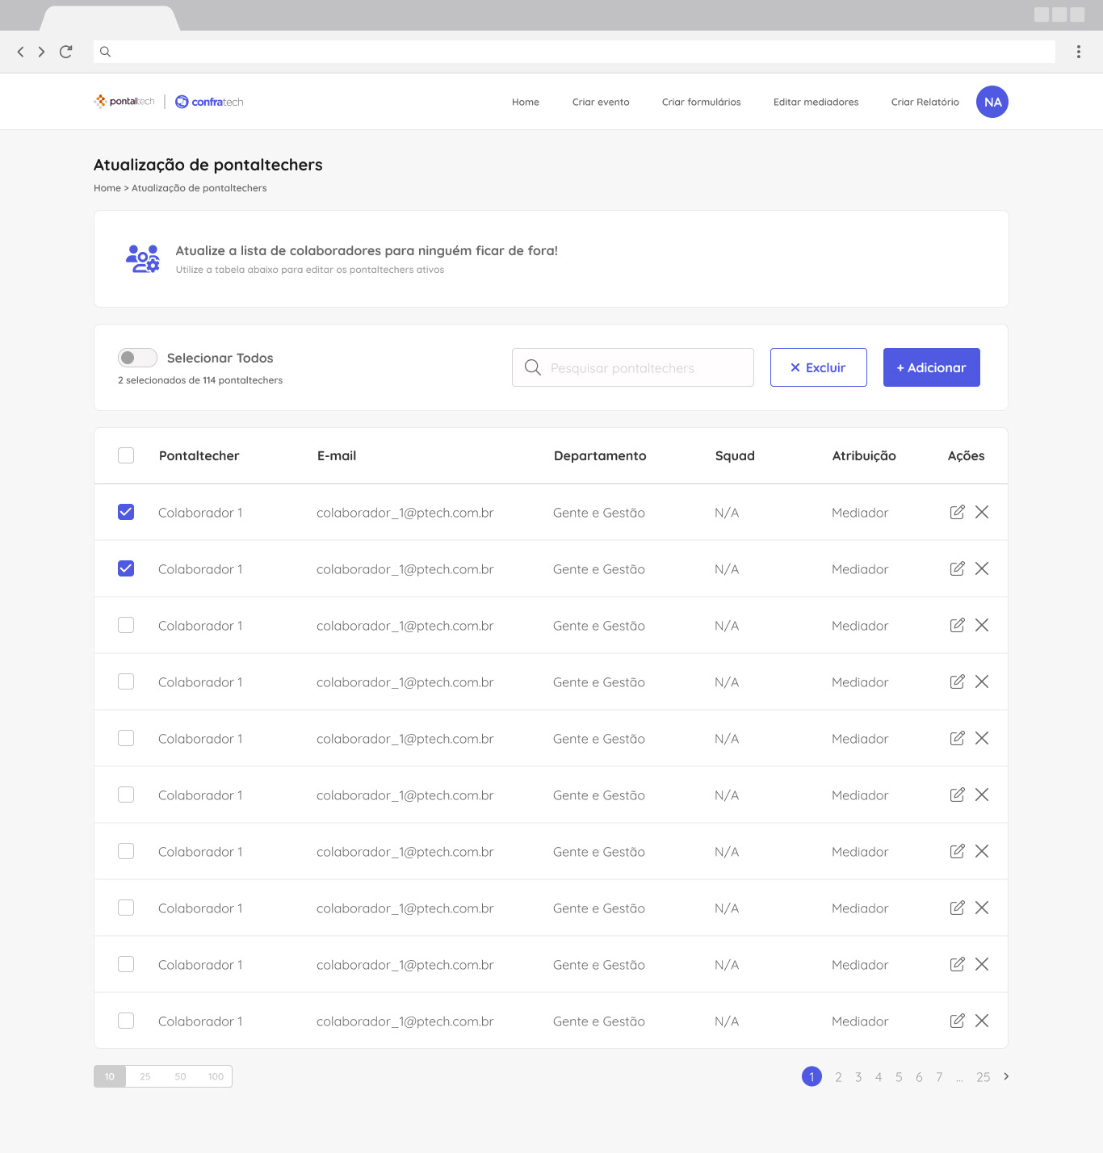Set the page size to 100 rows
This screenshot has height=1153, width=1103.
click(216, 1076)
